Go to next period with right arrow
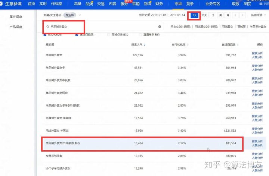Viewport: 269px width, 176px height. pos(242,15)
